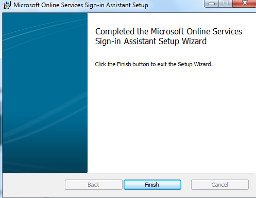The width and height of the screenshot is (256, 198).
Task: Minimize the setup wizard window
Action: (212, 4)
